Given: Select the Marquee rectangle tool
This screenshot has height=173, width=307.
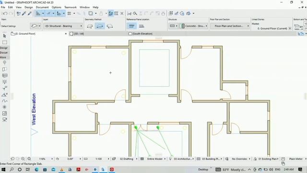Looking at the screenshot, I should click(x=4, y=42).
